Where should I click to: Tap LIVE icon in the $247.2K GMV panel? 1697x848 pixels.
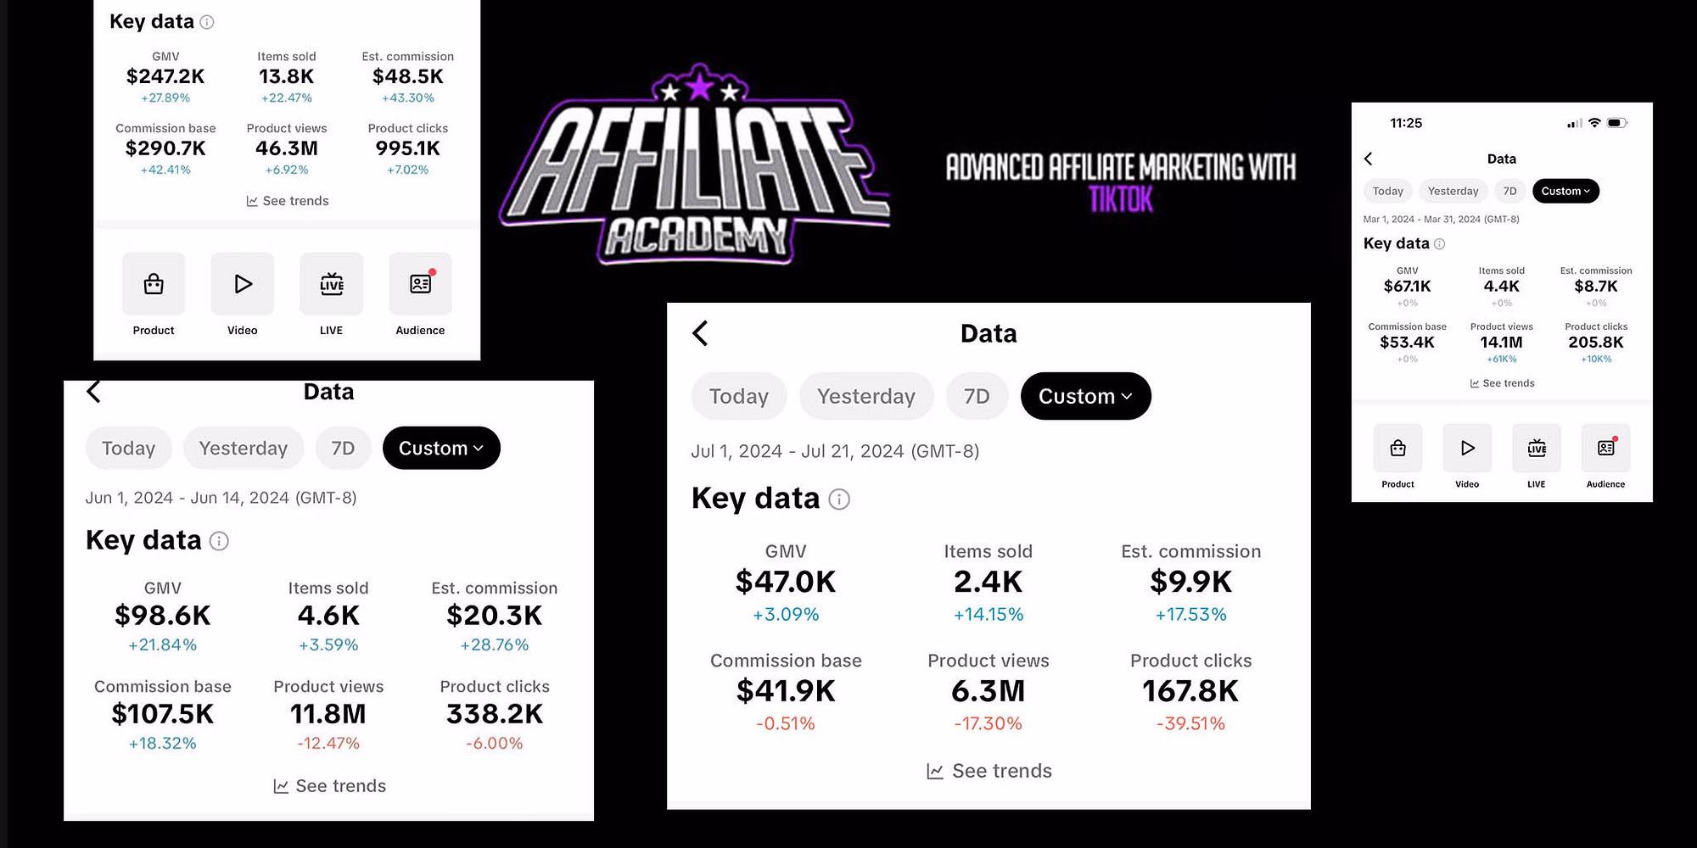coord(332,284)
